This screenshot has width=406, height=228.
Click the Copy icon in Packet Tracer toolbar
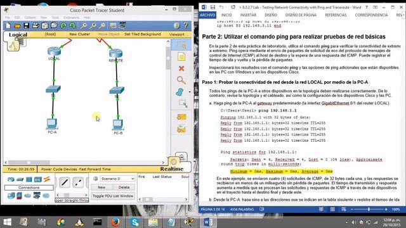[45, 25]
